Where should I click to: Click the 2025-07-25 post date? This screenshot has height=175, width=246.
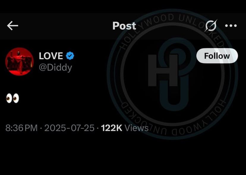(69, 128)
